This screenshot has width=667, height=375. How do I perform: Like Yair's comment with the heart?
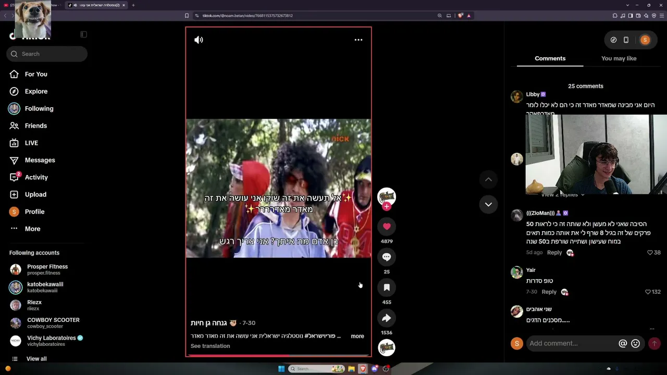coord(648,292)
